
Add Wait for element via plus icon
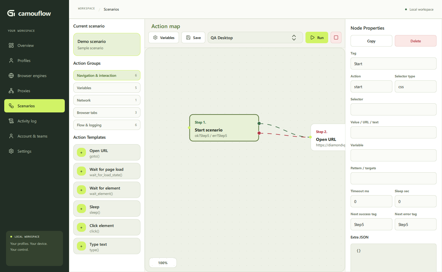81,190
